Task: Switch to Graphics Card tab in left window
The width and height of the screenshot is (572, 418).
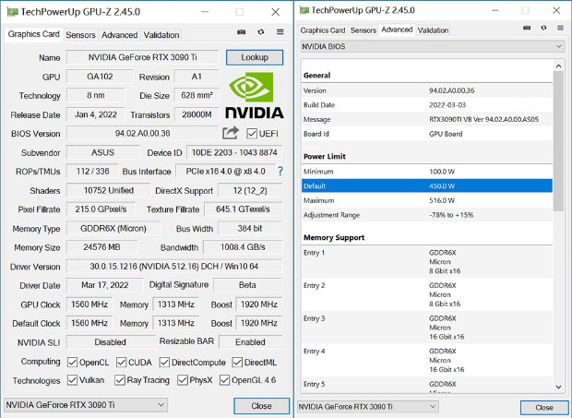Action: (33, 34)
